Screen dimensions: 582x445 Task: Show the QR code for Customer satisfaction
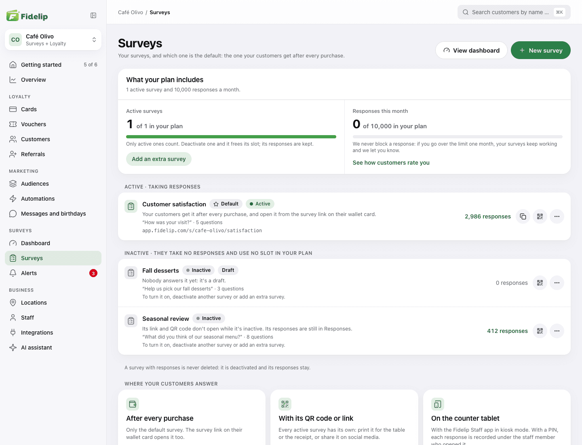click(x=540, y=216)
